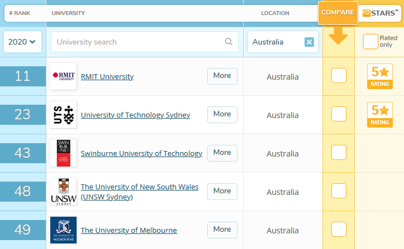The width and height of the screenshot is (404, 249).
Task: Click RMIT's 5-star rating badge
Action: click(x=379, y=76)
